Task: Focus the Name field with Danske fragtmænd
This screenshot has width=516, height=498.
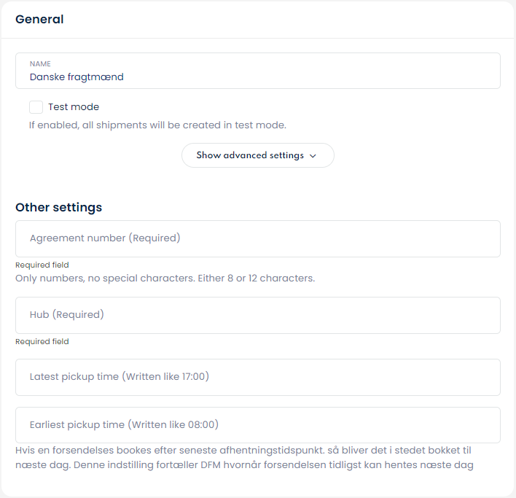Action: (x=258, y=77)
